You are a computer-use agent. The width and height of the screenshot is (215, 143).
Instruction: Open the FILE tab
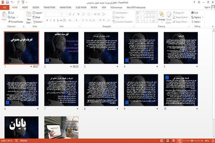pos(5,8)
